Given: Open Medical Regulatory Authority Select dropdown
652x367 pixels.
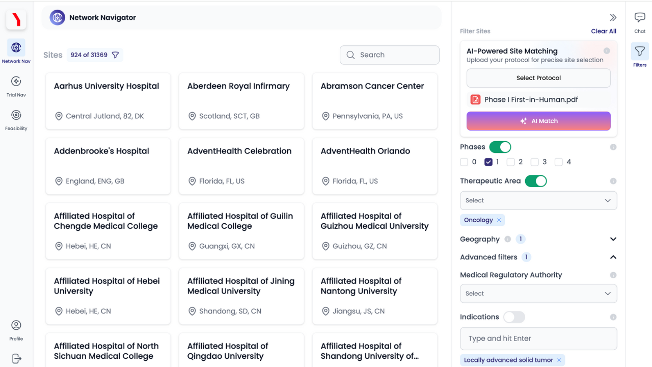Looking at the screenshot, I should pyautogui.click(x=538, y=294).
